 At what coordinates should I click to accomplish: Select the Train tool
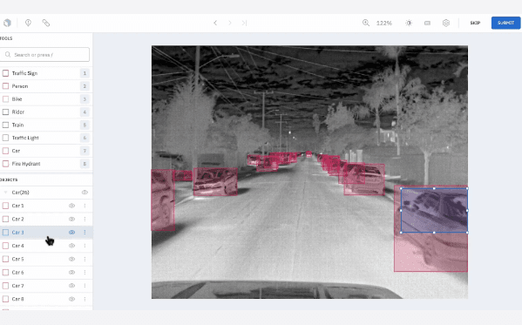click(x=46, y=125)
